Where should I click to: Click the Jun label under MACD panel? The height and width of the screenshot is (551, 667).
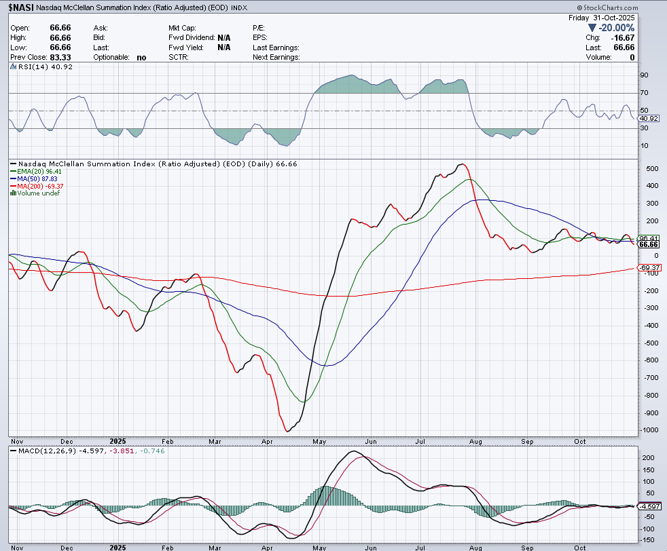pos(371,548)
